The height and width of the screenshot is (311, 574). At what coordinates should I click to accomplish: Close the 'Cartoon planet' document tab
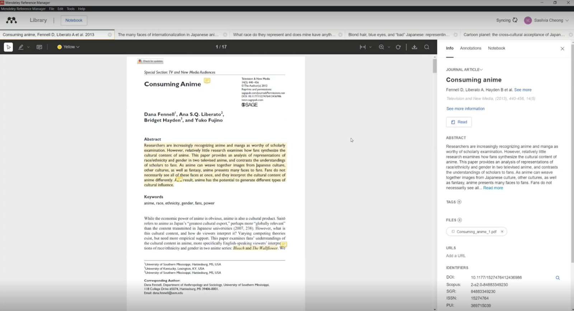570,35
